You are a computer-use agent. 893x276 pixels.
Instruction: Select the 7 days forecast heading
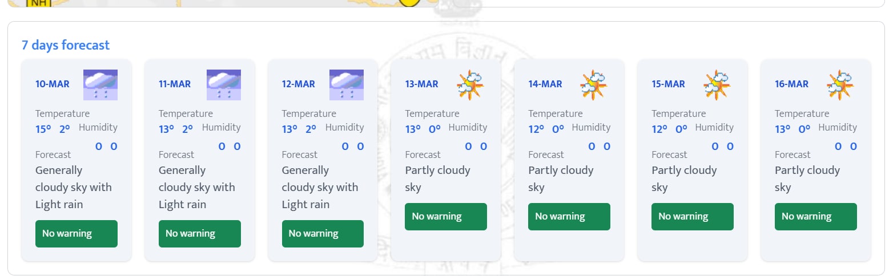pyautogui.click(x=66, y=45)
